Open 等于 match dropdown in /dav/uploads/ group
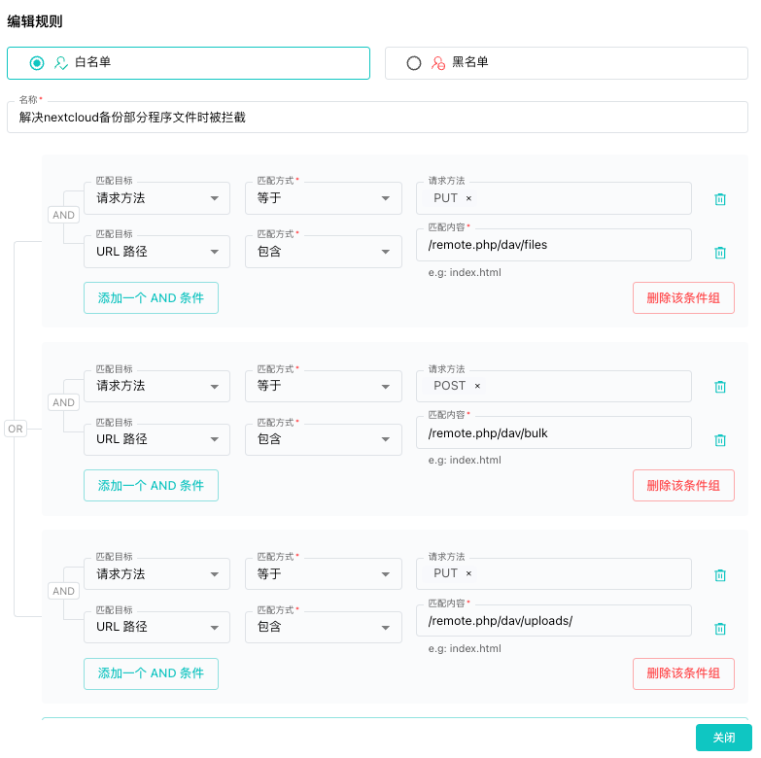Image resolution: width=761 pixels, height=758 pixels. coord(324,574)
